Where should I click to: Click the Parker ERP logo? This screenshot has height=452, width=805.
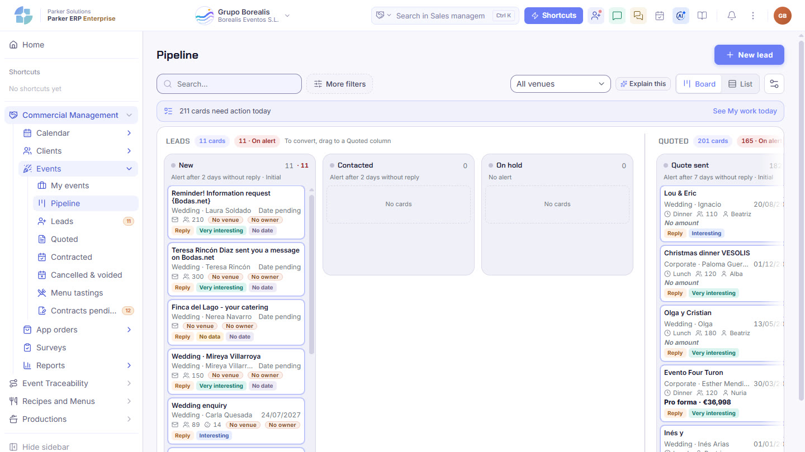(23, 15)
